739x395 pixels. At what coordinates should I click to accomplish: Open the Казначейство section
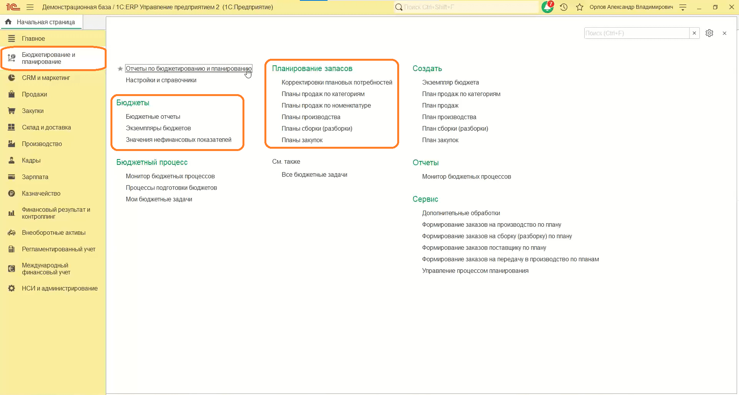(41, 193)
